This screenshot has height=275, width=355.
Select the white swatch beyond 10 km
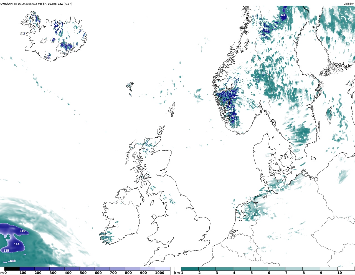click(x=346, y=269)
